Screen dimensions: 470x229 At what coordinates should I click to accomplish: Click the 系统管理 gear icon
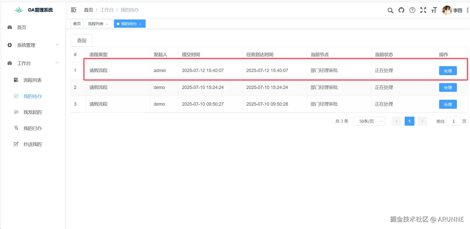[x=10, y=45]
